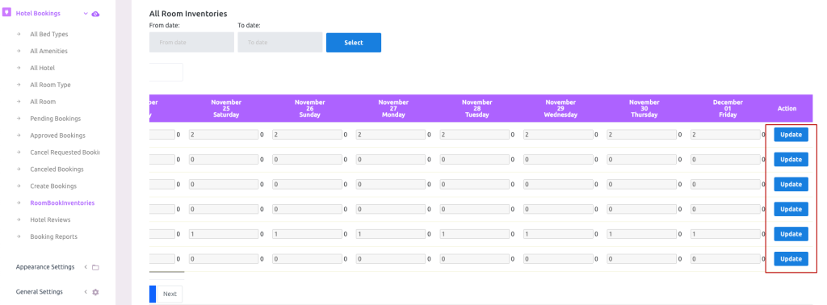
Task: Click November 25 Saturday field containing 2
Action: (x=224, y=135)
